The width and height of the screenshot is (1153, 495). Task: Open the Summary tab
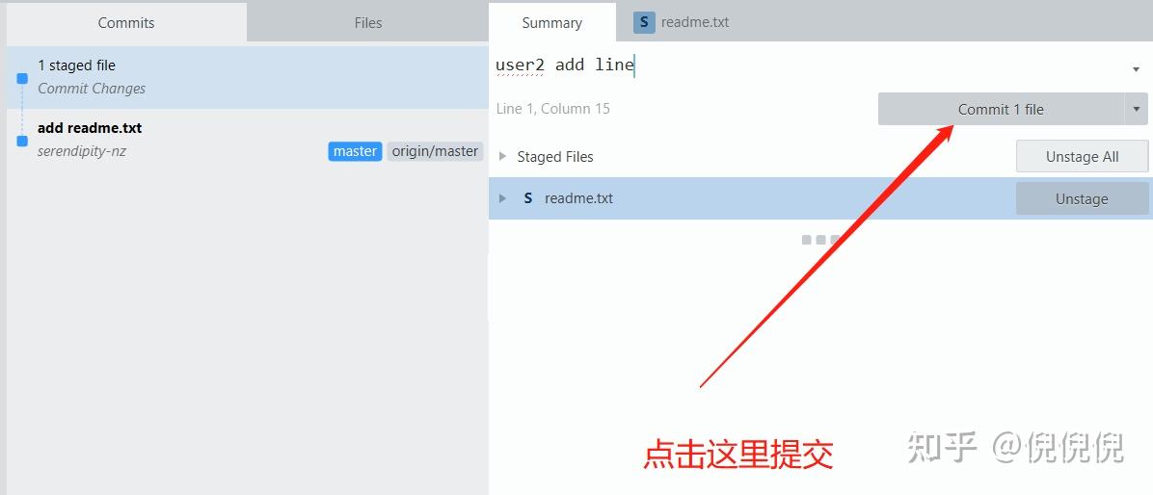[551, 23]
